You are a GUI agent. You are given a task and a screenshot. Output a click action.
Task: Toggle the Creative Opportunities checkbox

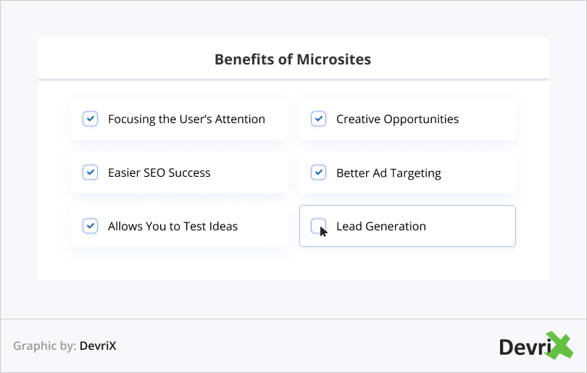318,119
